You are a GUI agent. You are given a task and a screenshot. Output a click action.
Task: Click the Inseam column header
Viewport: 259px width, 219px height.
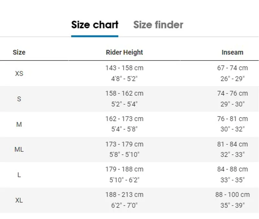[x=232, y=52]
